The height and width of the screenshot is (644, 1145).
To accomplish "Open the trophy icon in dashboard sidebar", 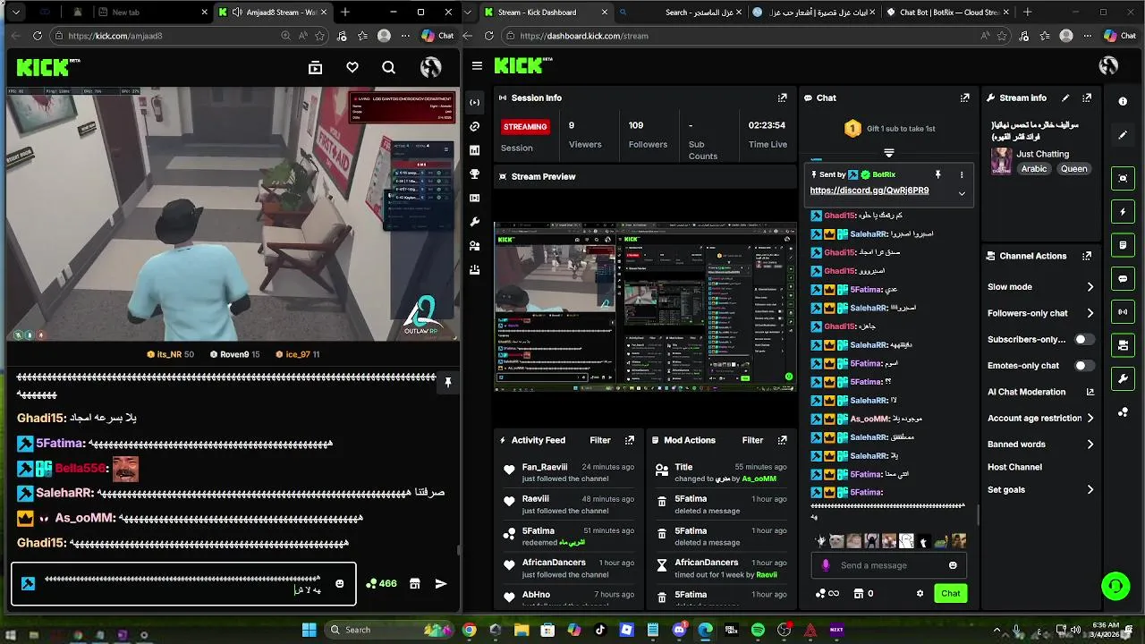I will tap(474, 174).
